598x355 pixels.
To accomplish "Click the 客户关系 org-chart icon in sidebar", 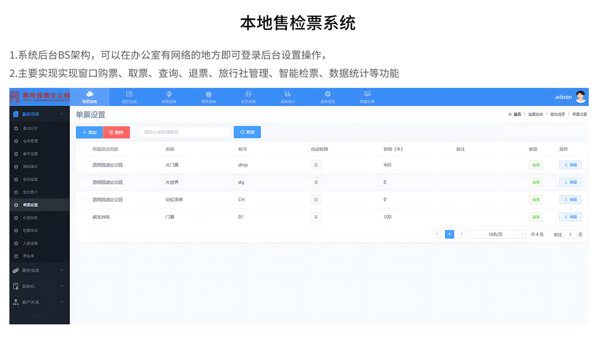I will point(16,302).
